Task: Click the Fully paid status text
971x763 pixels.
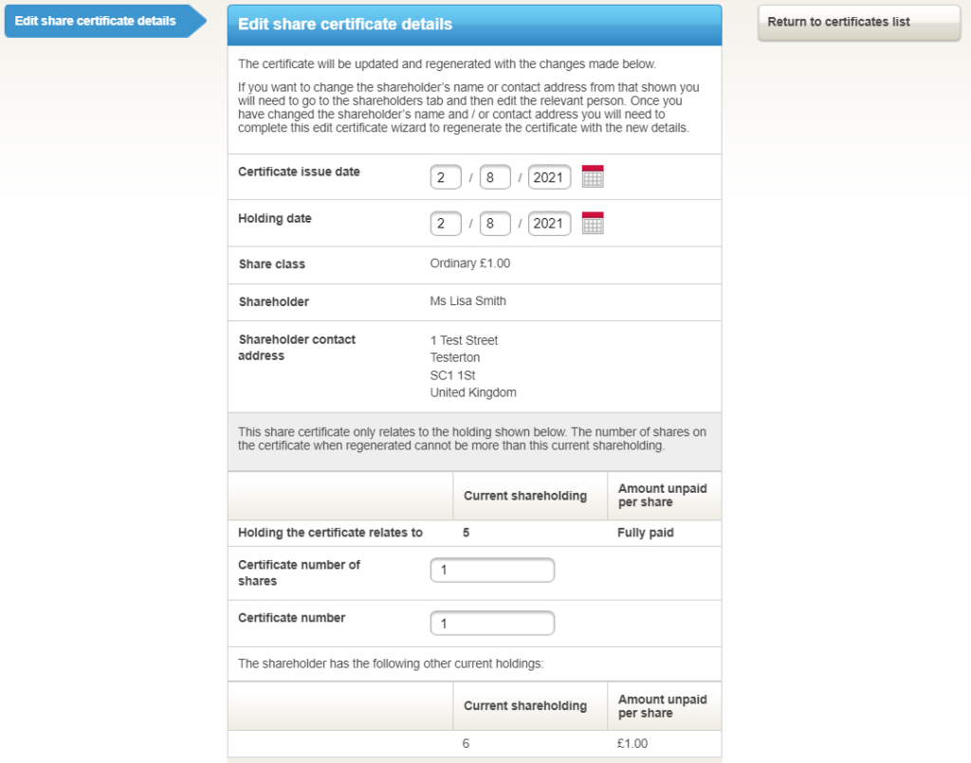Action: [x=646, y=533]
